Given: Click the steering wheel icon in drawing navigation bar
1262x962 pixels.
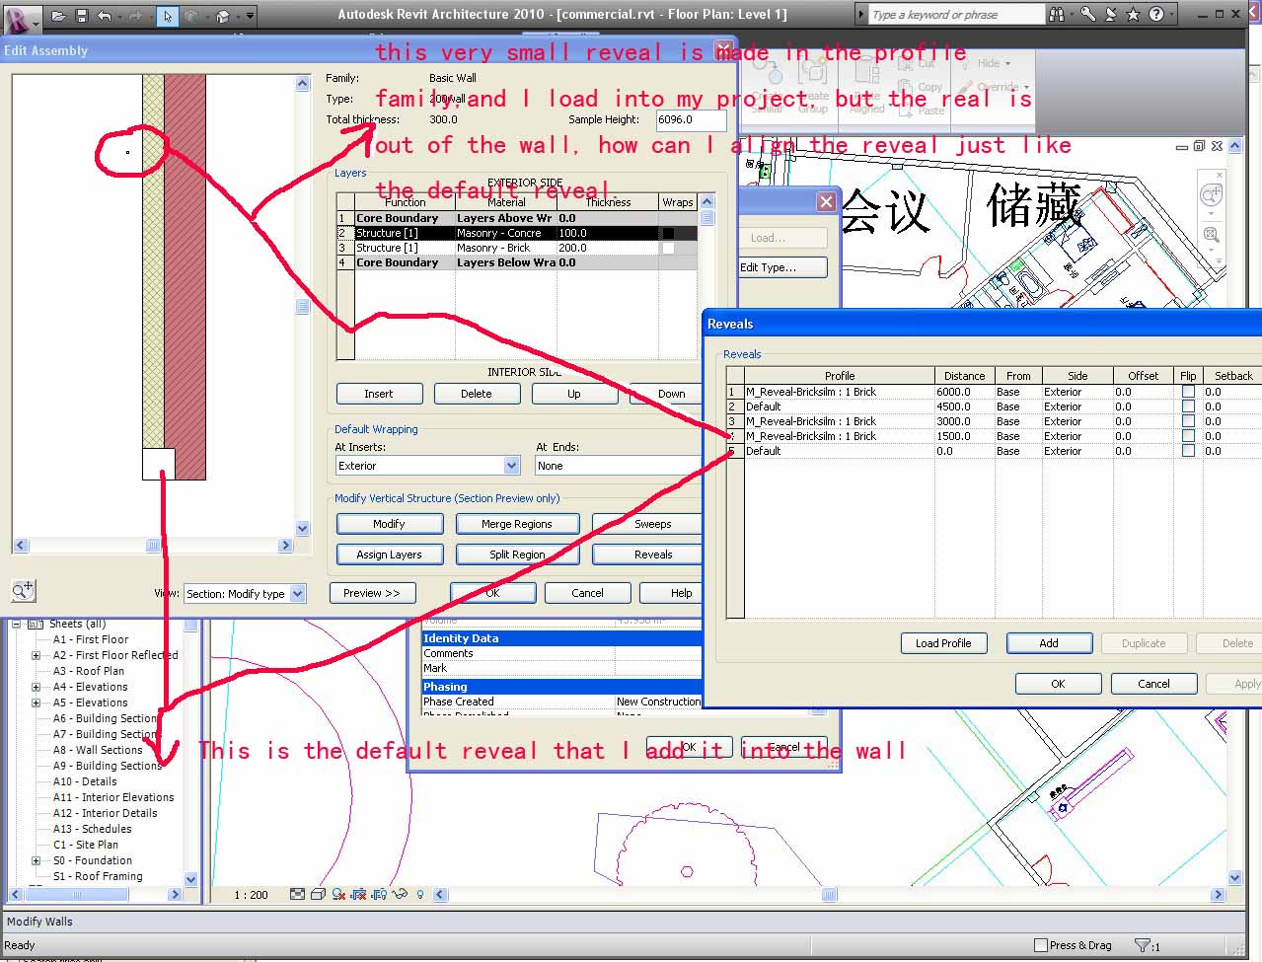Looking at the screenshot, I should tap(1211, 195).
